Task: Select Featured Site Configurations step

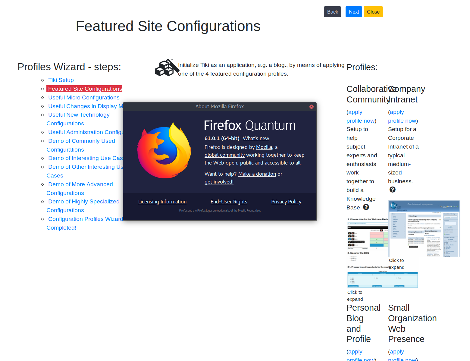Action: coord(85,89)
